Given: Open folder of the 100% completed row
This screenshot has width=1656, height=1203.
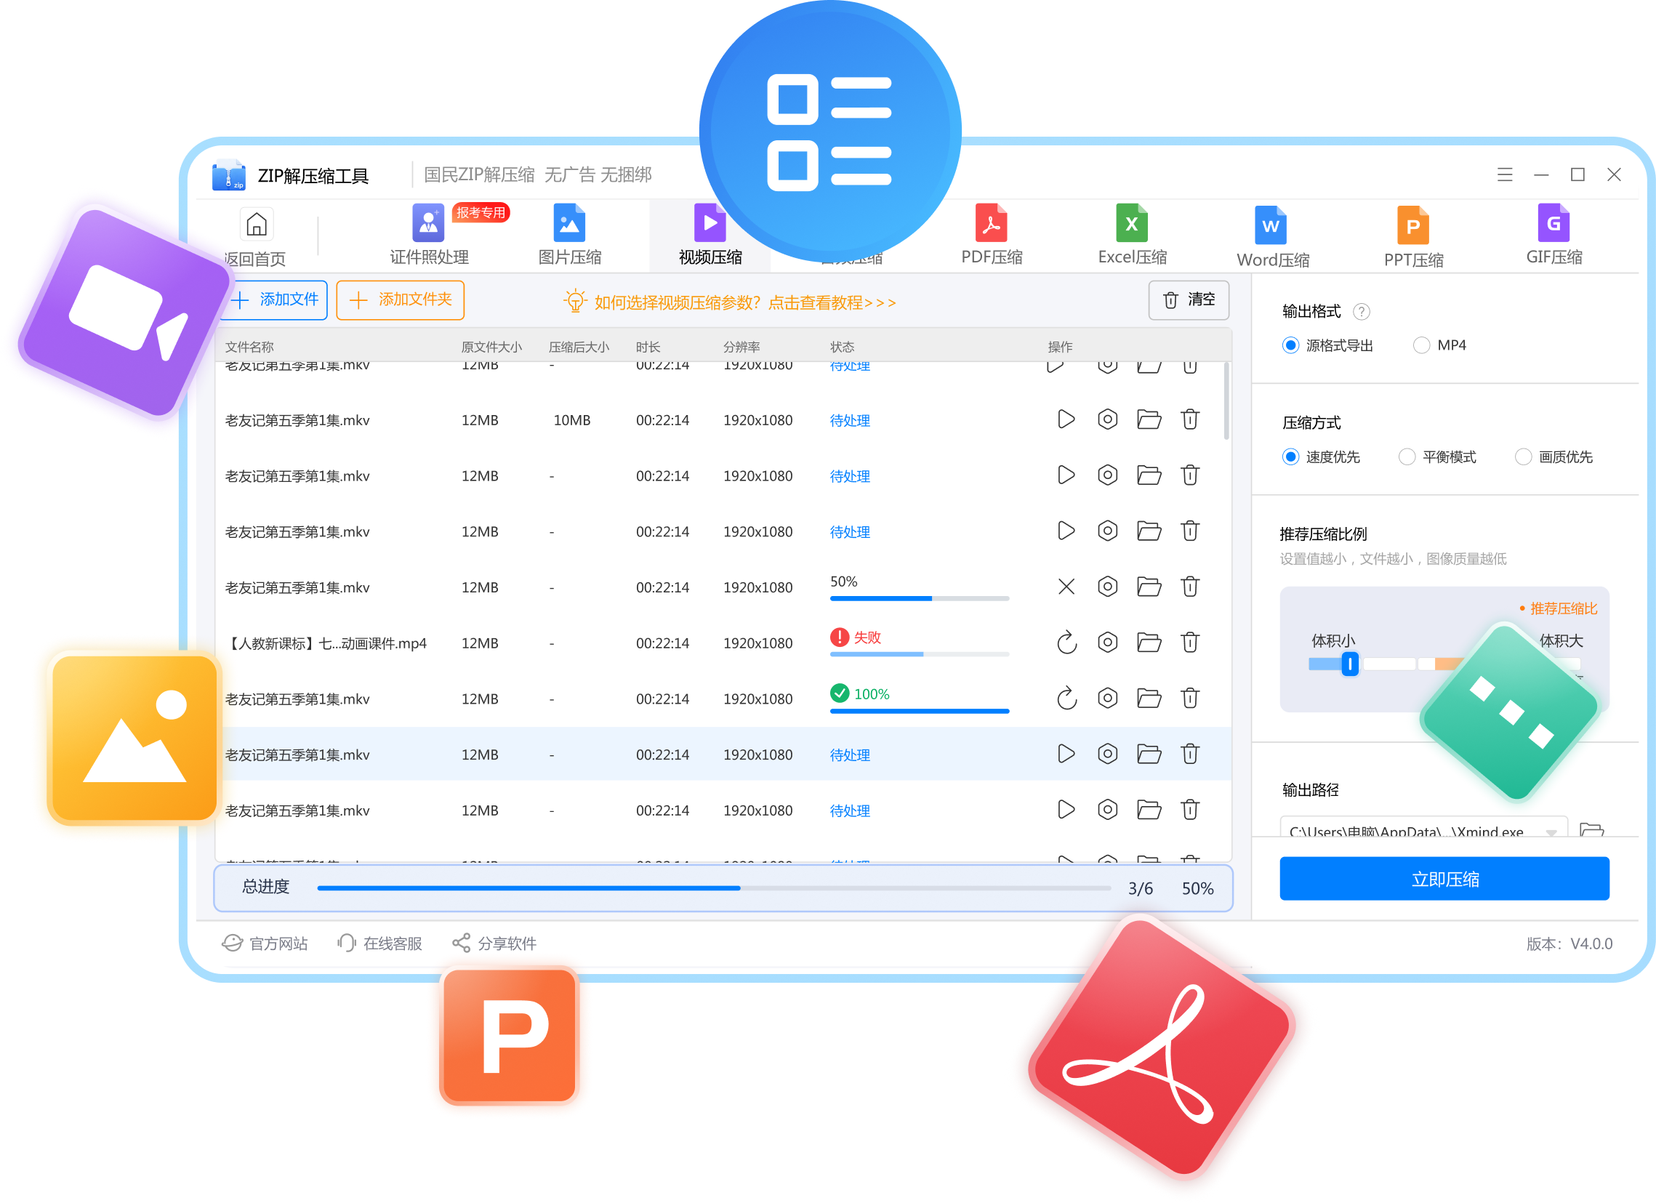Looking at the screenshot, I should 1149,698.
